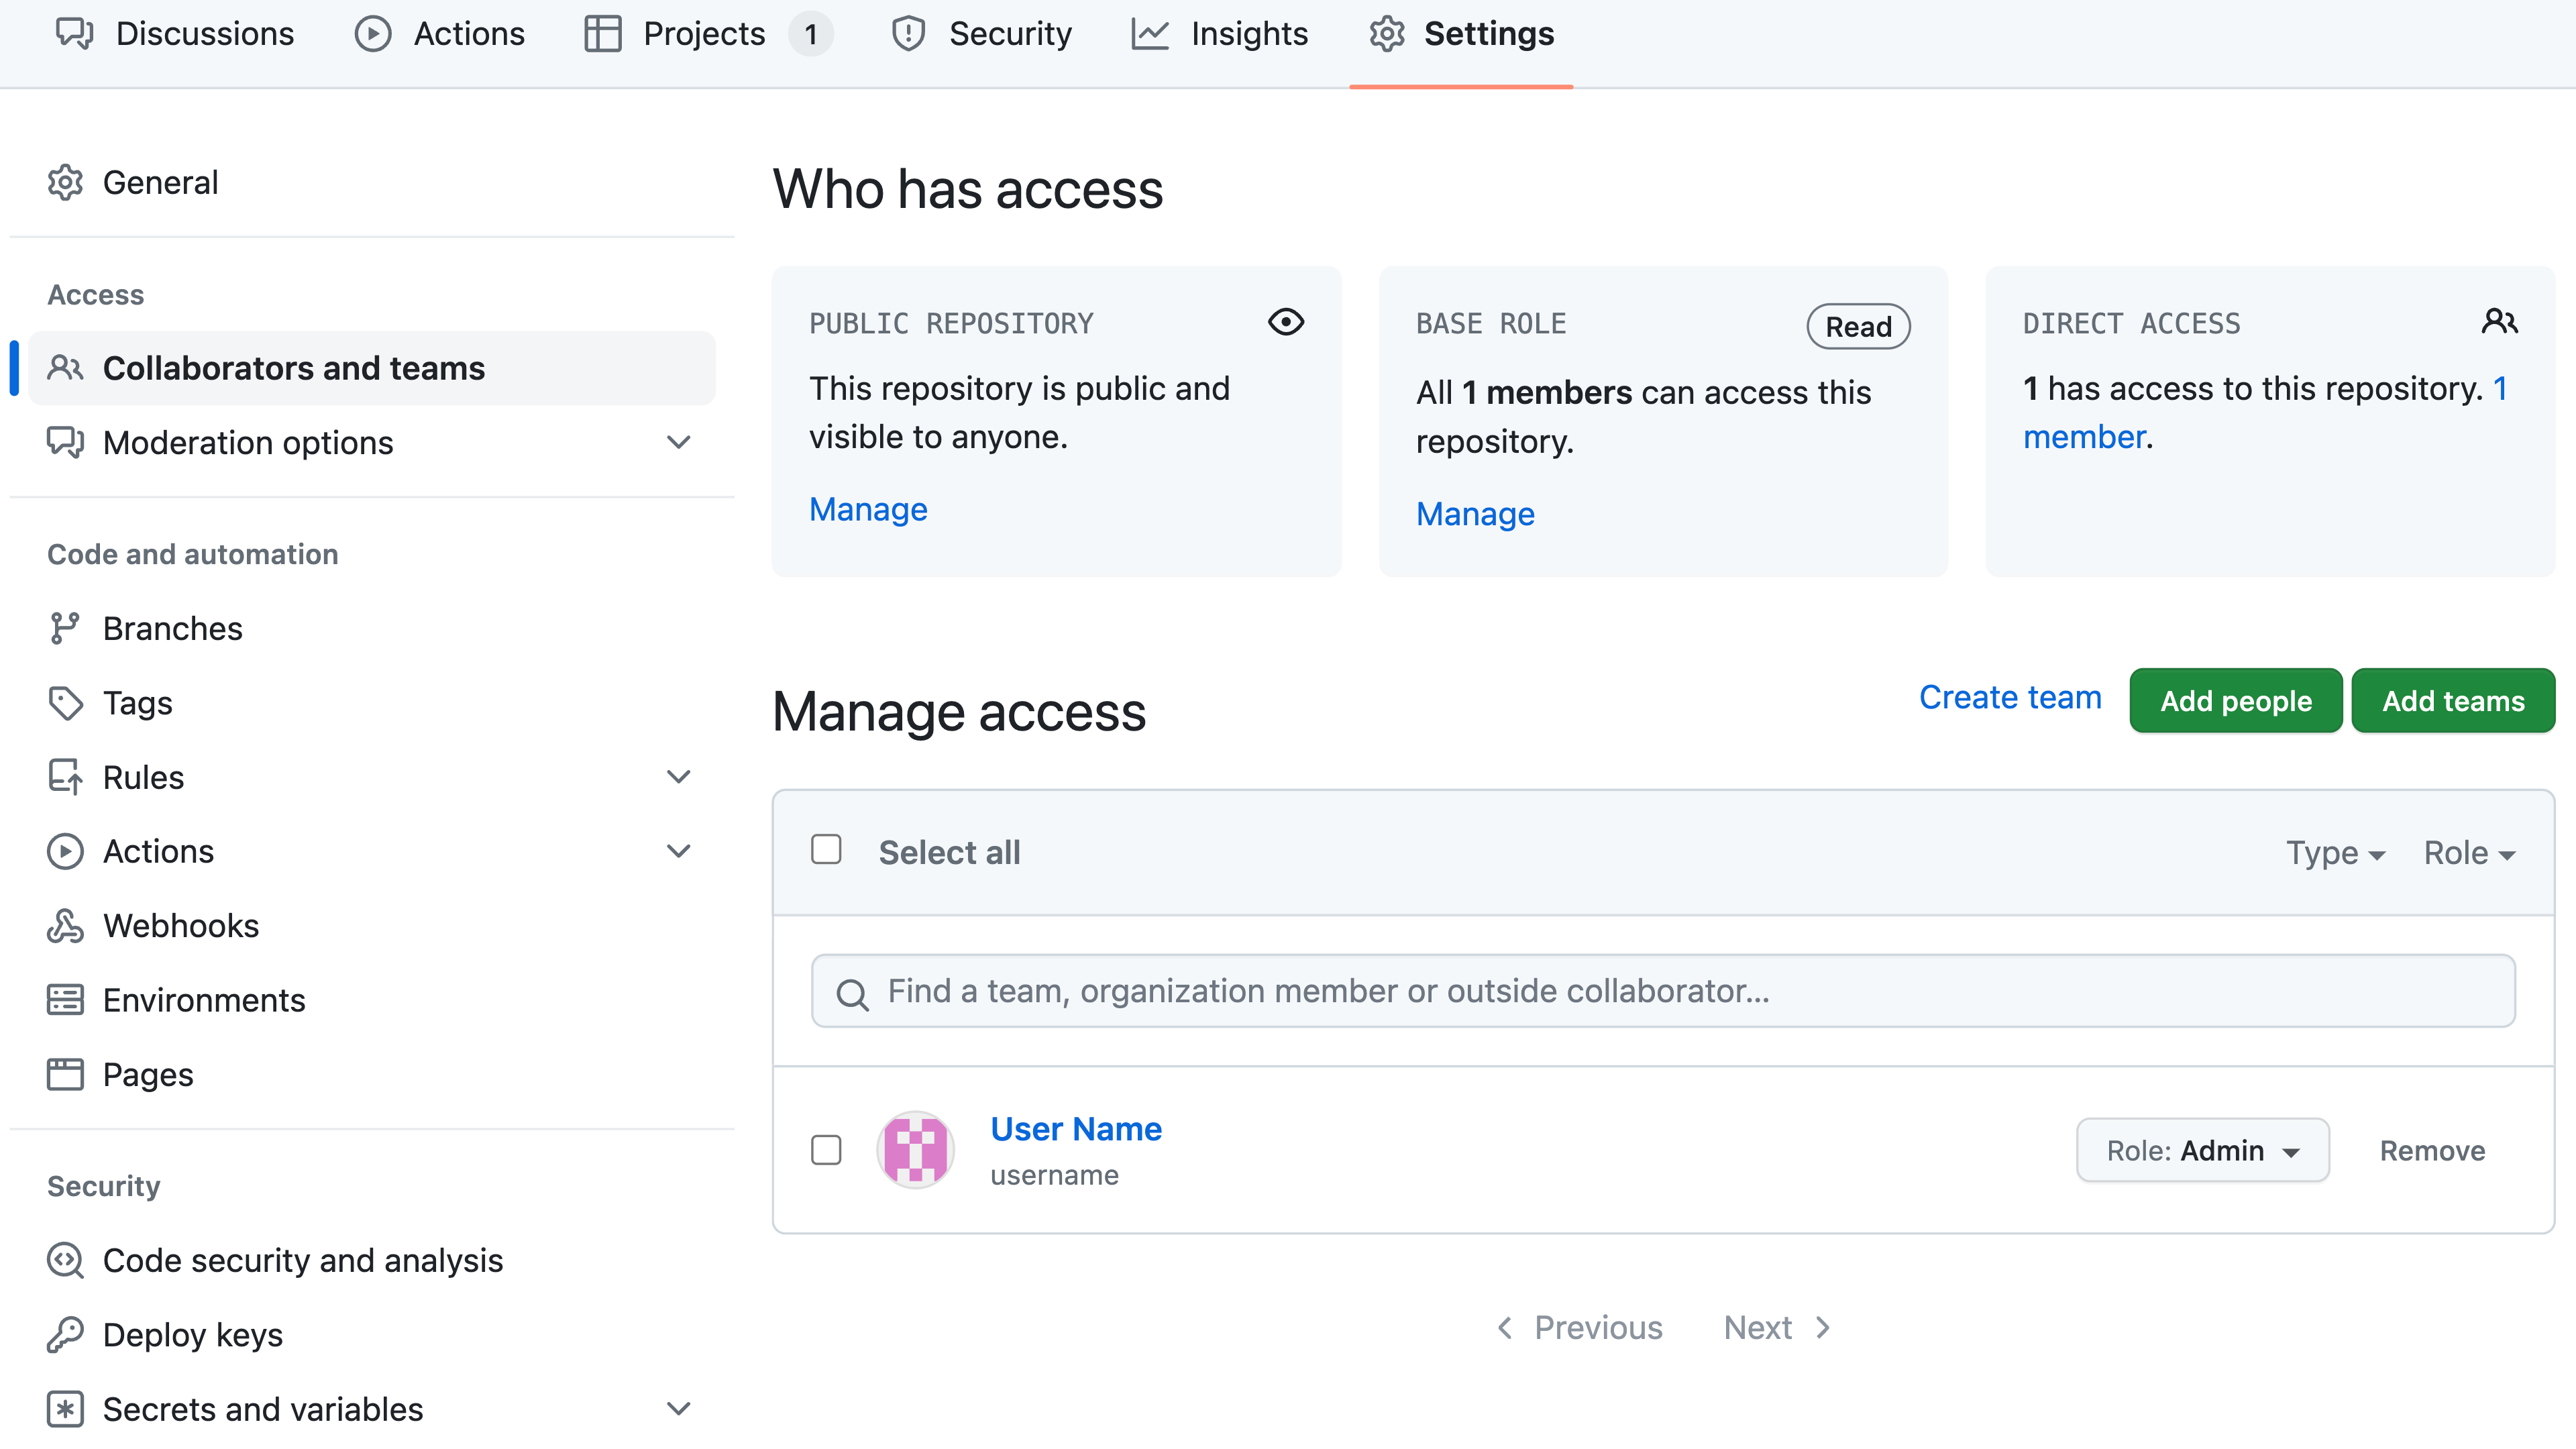The image size is (2576, 1449).
Task: Click the Actions play icon in top navigation
Action: pyautogui.click(x=372, y=33)
